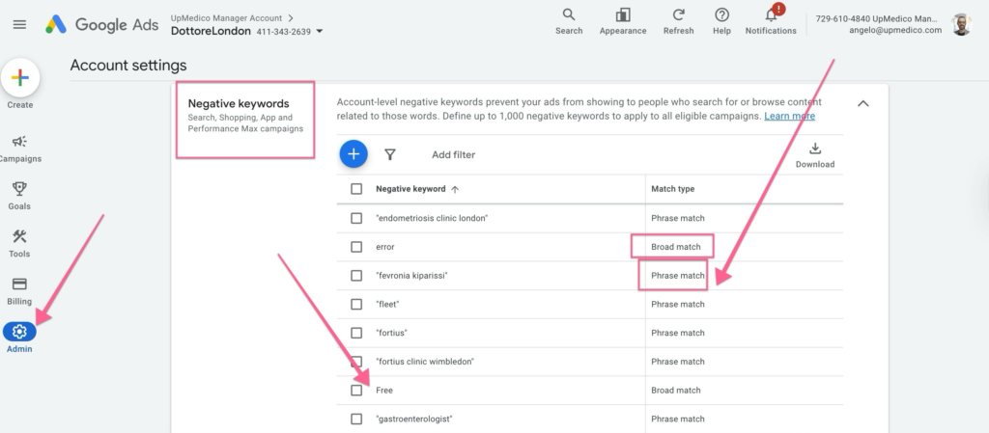Collapse the Negative keywords section
The image size is (989, 433).
pos(862,103)
